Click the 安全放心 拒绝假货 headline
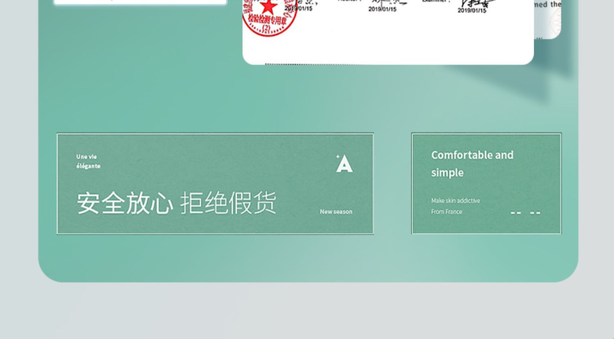This screenshot has height=339, width=614. (176, 203)
